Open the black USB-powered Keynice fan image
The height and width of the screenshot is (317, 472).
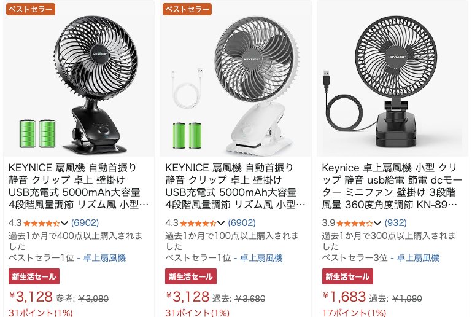pos(393,79)
